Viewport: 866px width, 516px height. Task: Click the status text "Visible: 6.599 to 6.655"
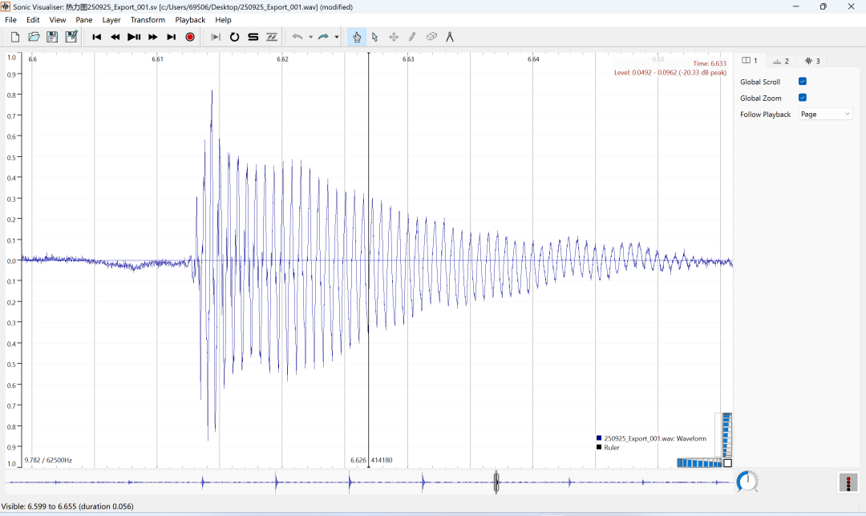38,506
